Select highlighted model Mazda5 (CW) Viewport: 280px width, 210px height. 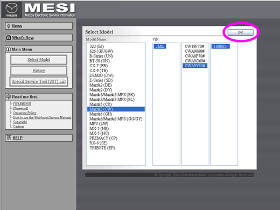pos(116,109)
